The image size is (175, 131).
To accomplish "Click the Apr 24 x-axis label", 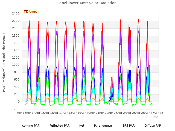I will (x=122, y=113).
